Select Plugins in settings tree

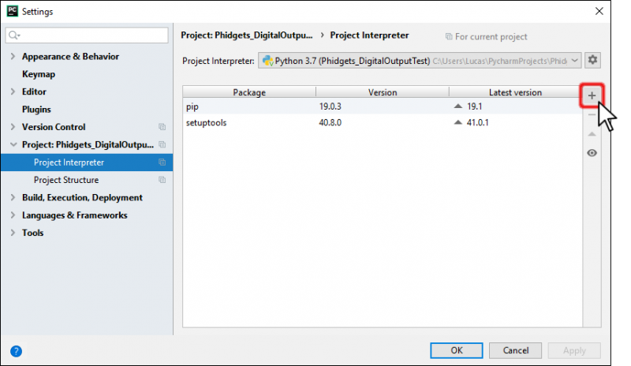coord(36,110)
